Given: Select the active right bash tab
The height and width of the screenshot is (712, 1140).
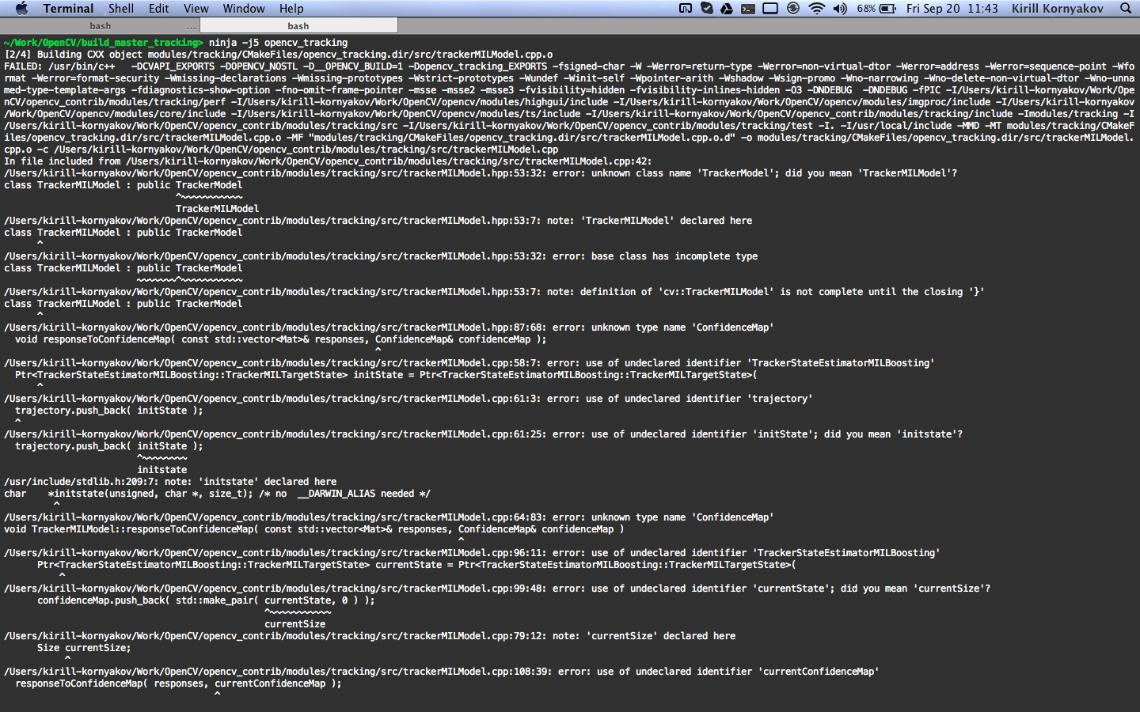Looking at the screenshot, I should (x=298, y=26).
